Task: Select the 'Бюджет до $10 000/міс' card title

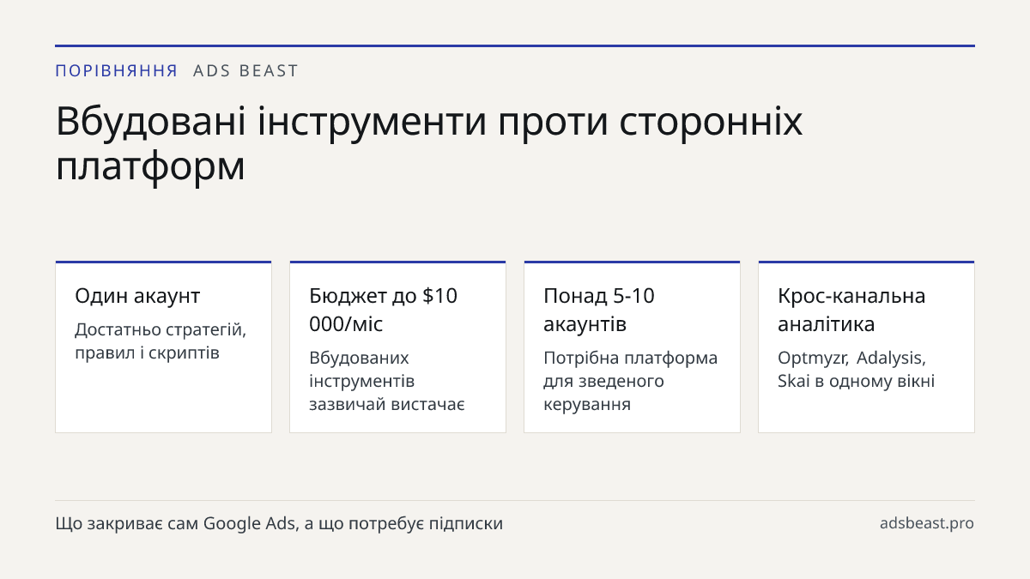Action: point(384,310)
